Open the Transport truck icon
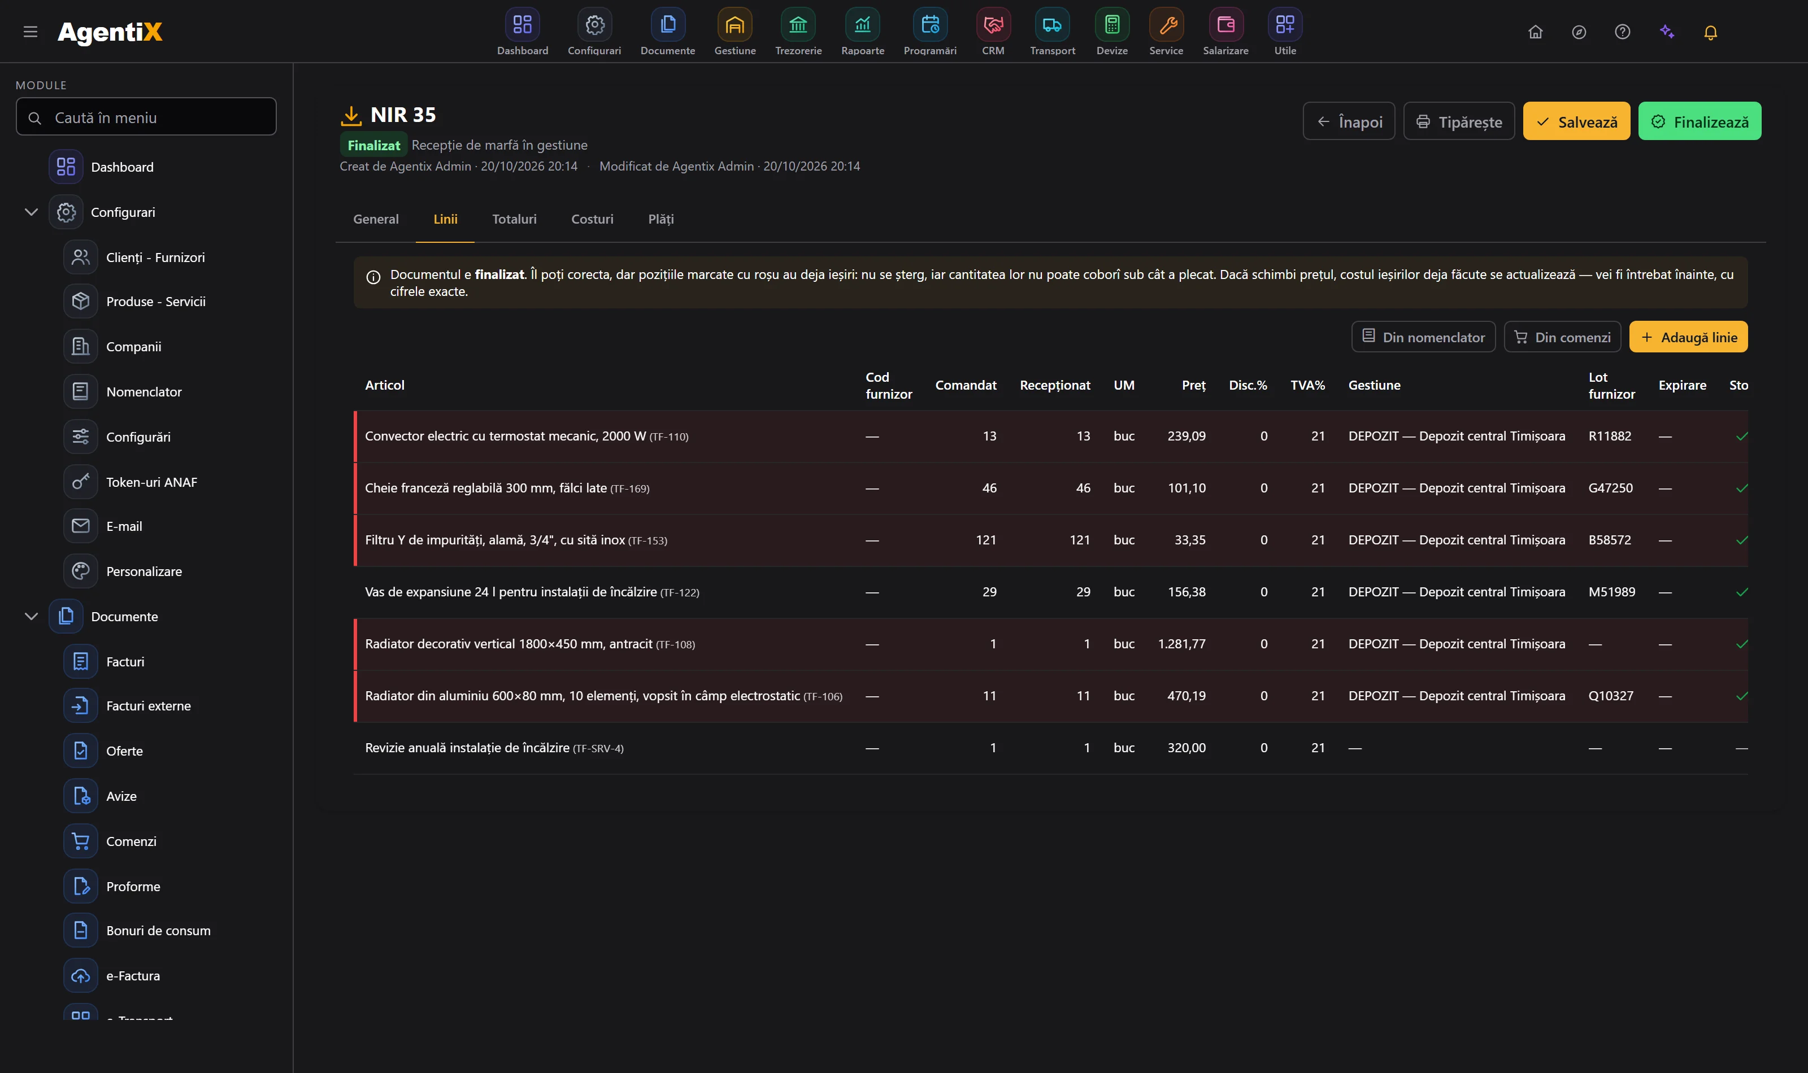The height and width of the screenshot is (1073, 1808). (x=1052, y=25)
